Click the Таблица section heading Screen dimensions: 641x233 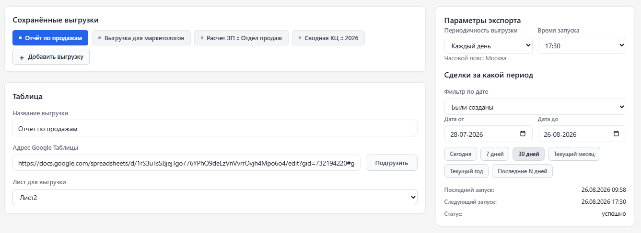pyautogui.click(x=28, y=96)
